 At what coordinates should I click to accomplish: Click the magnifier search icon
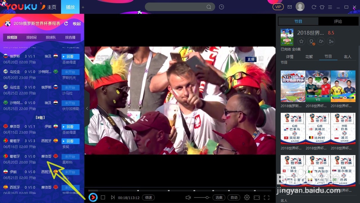(x=208, y=7)
